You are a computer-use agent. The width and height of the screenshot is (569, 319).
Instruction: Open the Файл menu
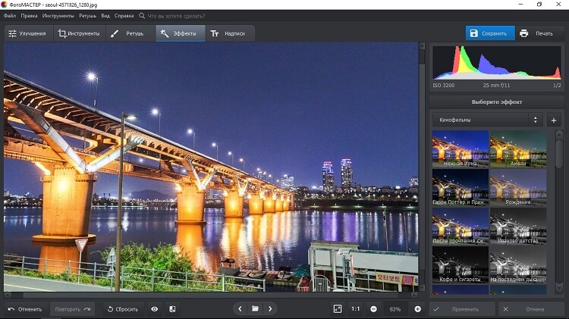tap(10, 15)
